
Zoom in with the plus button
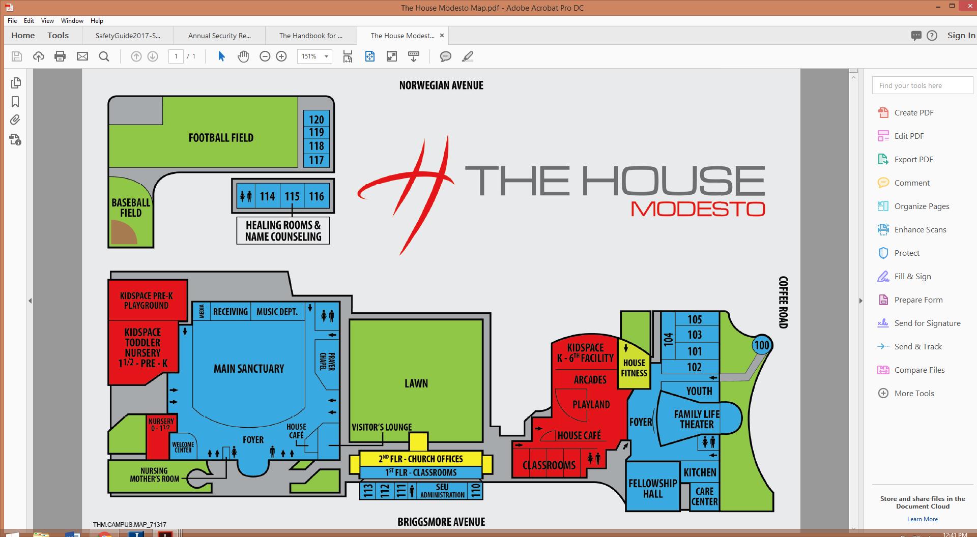tap(281, 56)
